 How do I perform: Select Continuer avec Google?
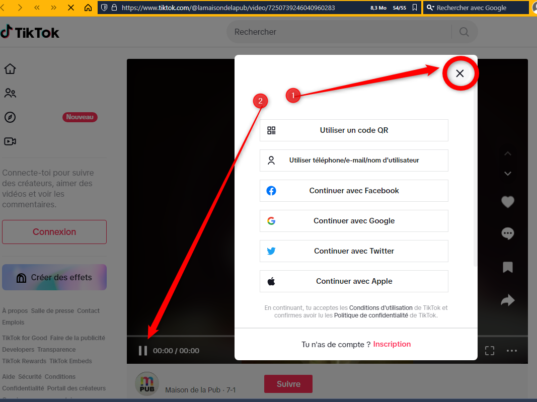(x=354, y=221)
